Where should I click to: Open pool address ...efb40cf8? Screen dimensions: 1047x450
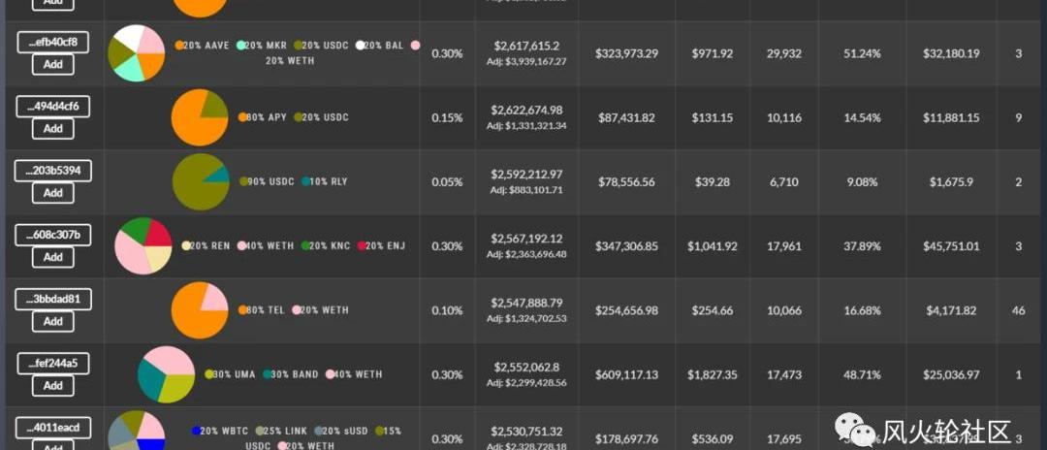pos(53,42)
